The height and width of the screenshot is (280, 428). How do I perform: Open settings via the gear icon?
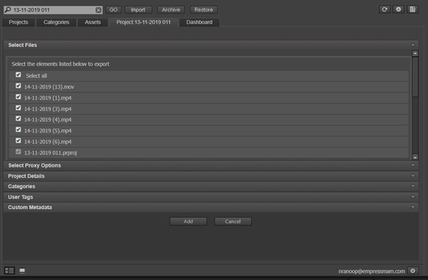399,9
